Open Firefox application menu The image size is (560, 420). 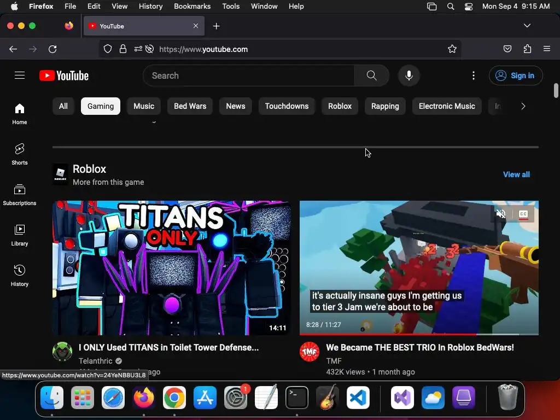pyautogui.click(x=547, y=49)
